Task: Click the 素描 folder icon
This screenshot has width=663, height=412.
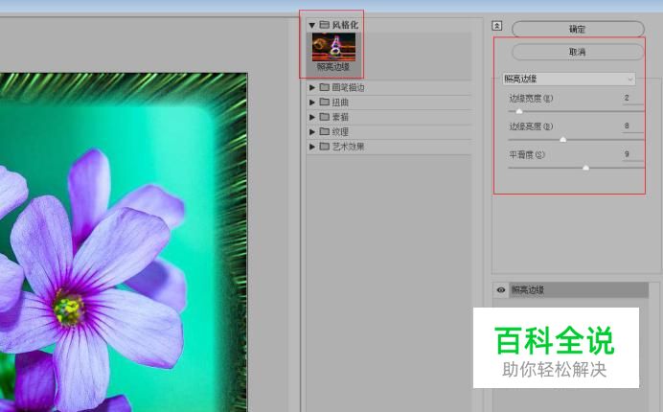Action: tap(324, 117)
